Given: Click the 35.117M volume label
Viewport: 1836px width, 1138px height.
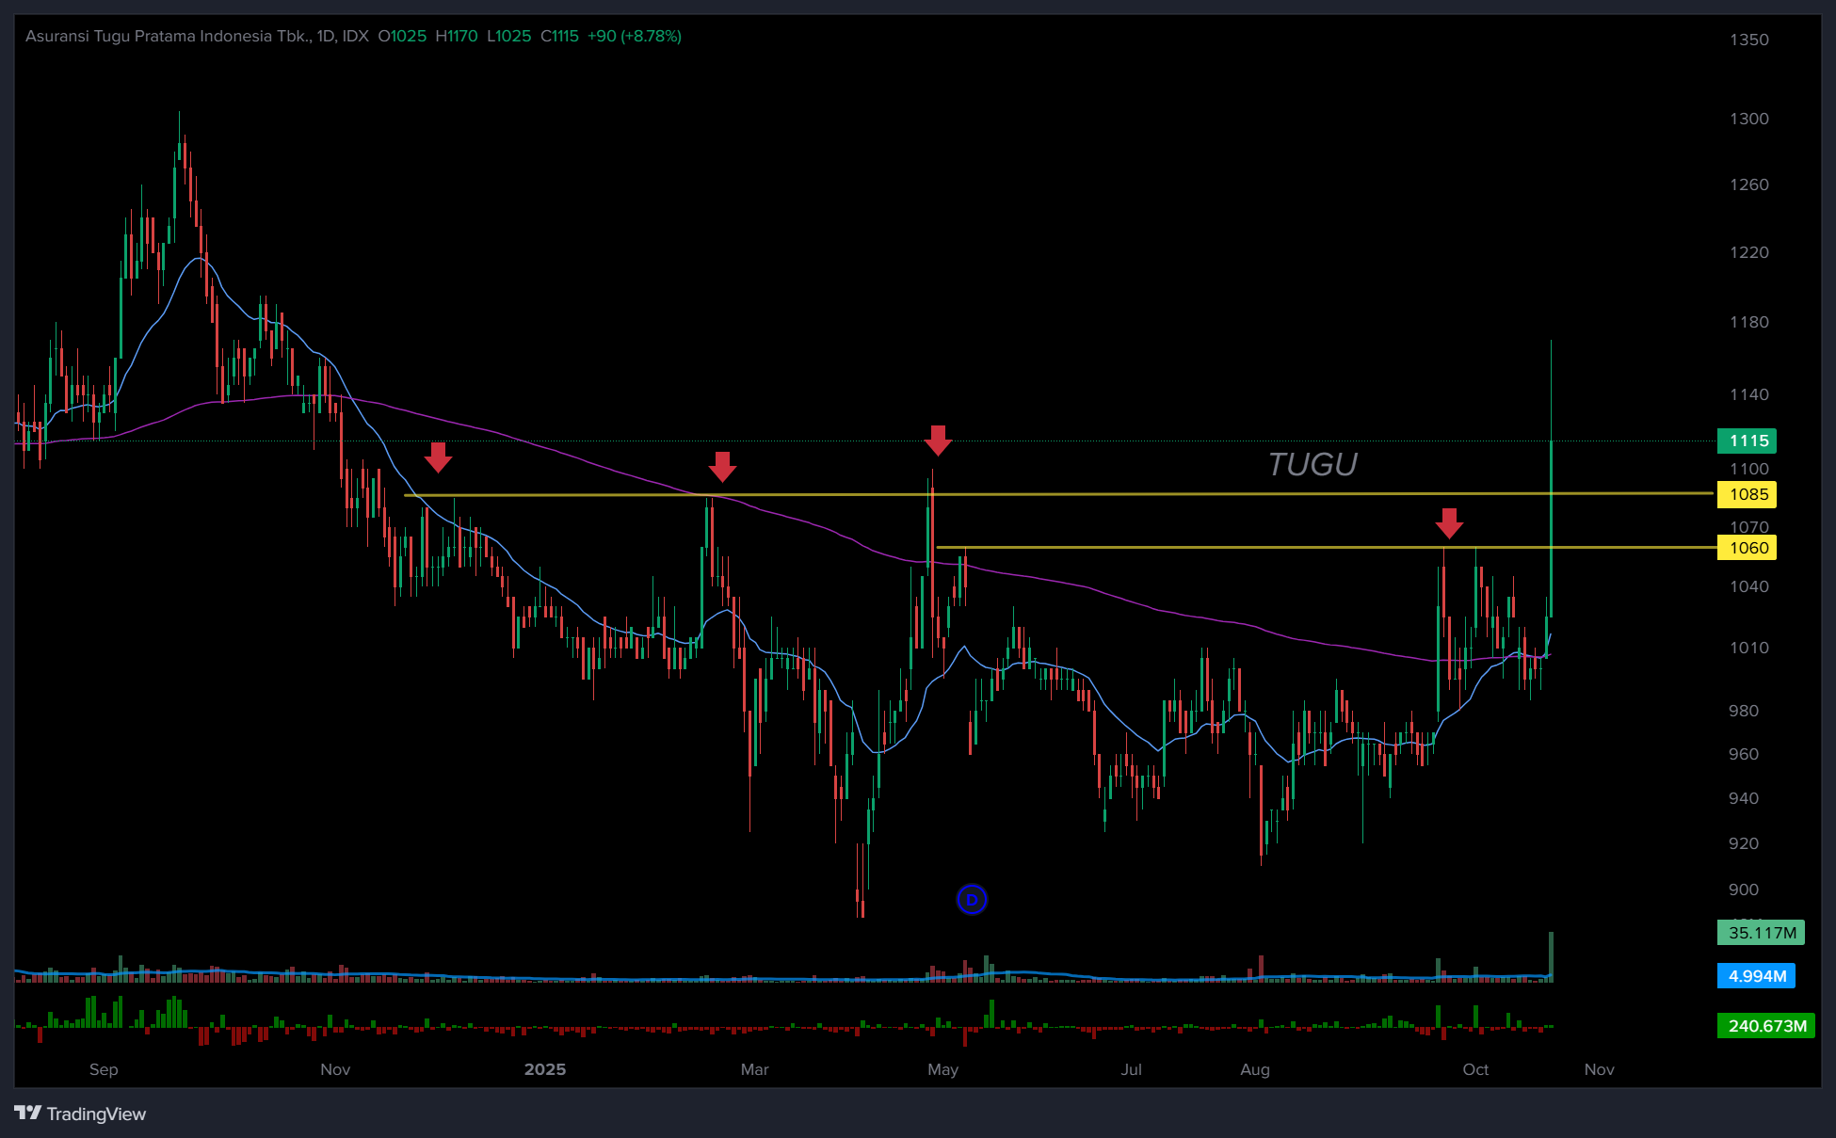Looking at the screenshot, I should click(x=1761, y=933).
